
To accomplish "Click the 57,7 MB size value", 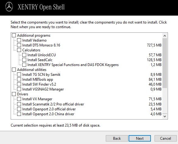I will coord(155,55).
